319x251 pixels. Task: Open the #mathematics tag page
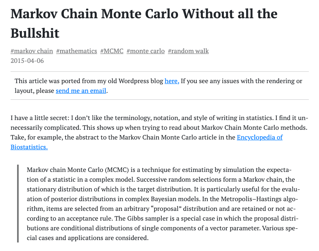(x=76, y=51)
